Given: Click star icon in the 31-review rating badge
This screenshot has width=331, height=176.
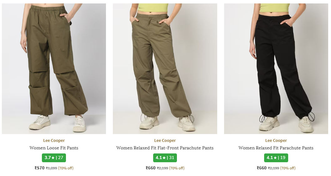Looking at the screenshot, I should (x=164, y=158).
